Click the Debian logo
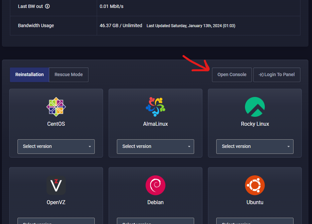 [x=156, y=185]
